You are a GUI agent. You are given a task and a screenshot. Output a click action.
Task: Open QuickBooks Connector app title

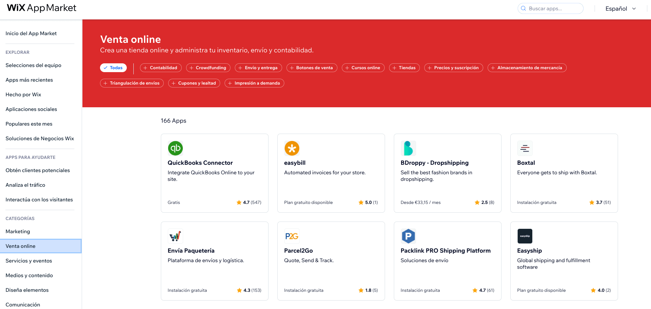click(x=200, y=163)
